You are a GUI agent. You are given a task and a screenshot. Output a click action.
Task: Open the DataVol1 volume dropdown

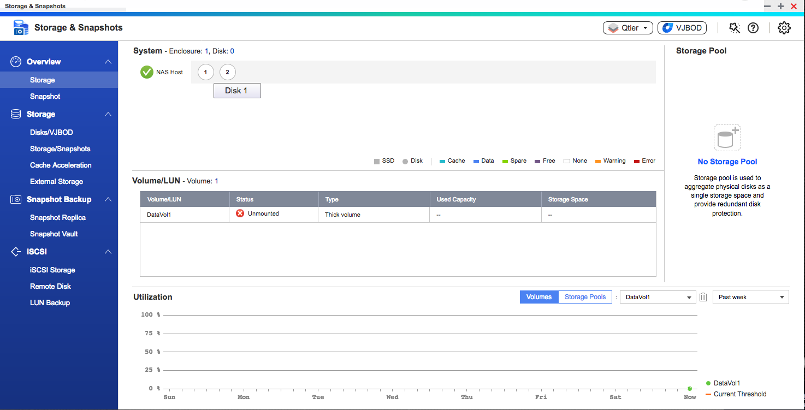[x=658, y=297]
